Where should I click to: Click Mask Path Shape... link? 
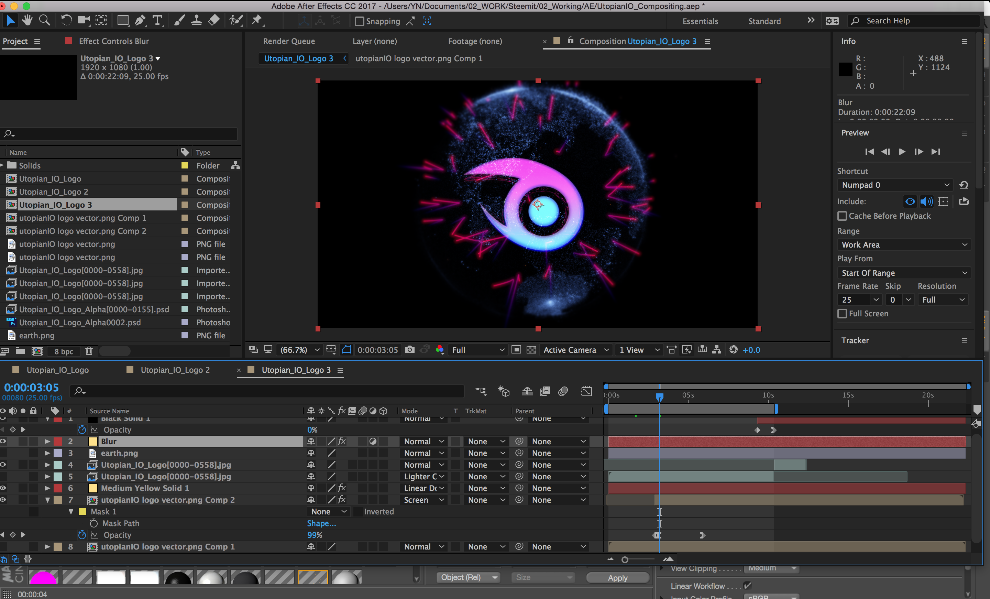tap(321, 523)
